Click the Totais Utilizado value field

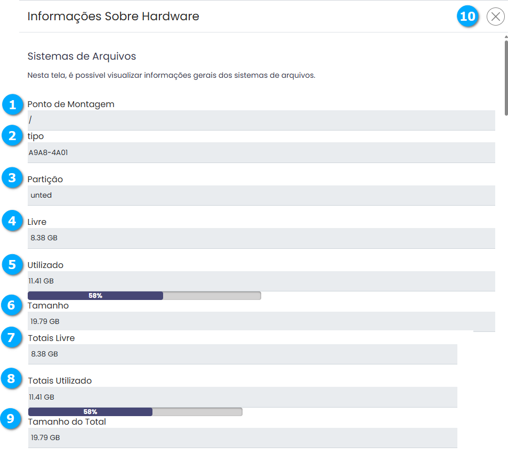(x=243, y=397)
